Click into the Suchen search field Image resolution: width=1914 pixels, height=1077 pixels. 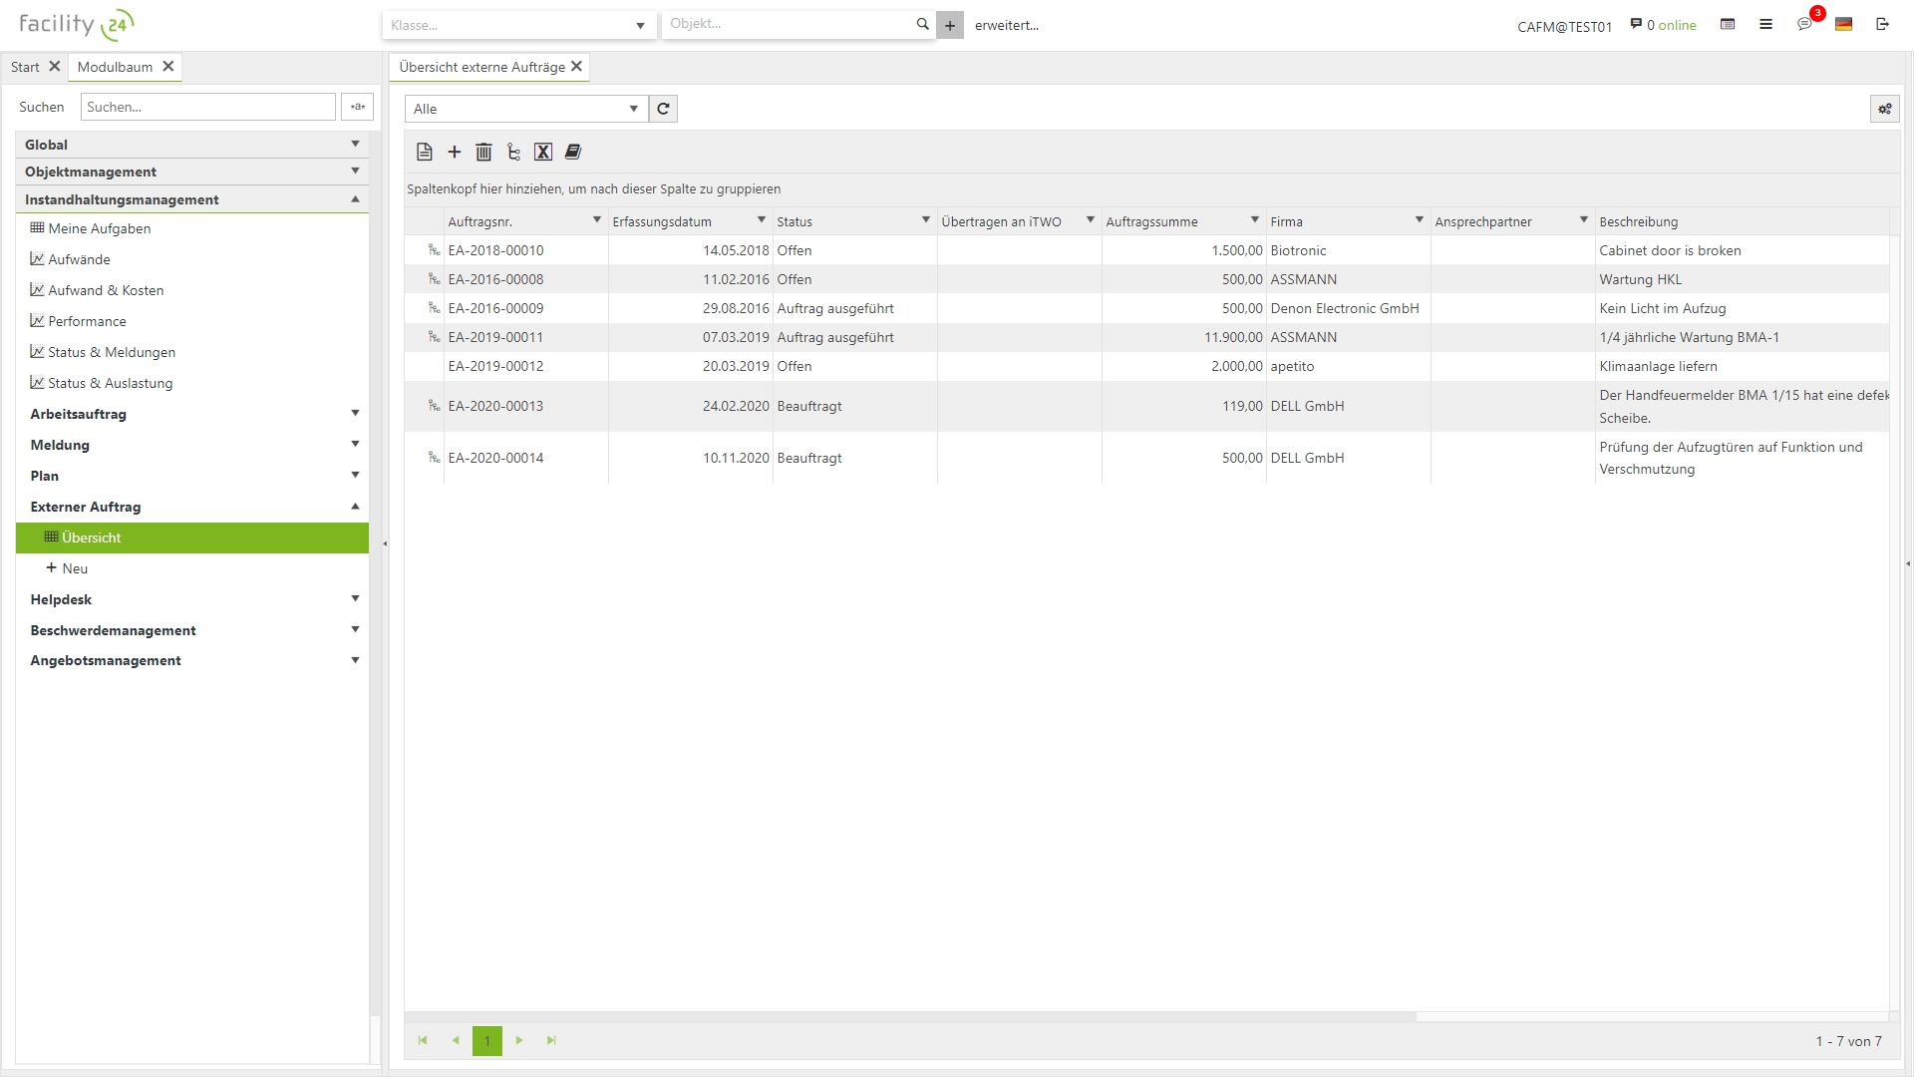pos(207,107)
